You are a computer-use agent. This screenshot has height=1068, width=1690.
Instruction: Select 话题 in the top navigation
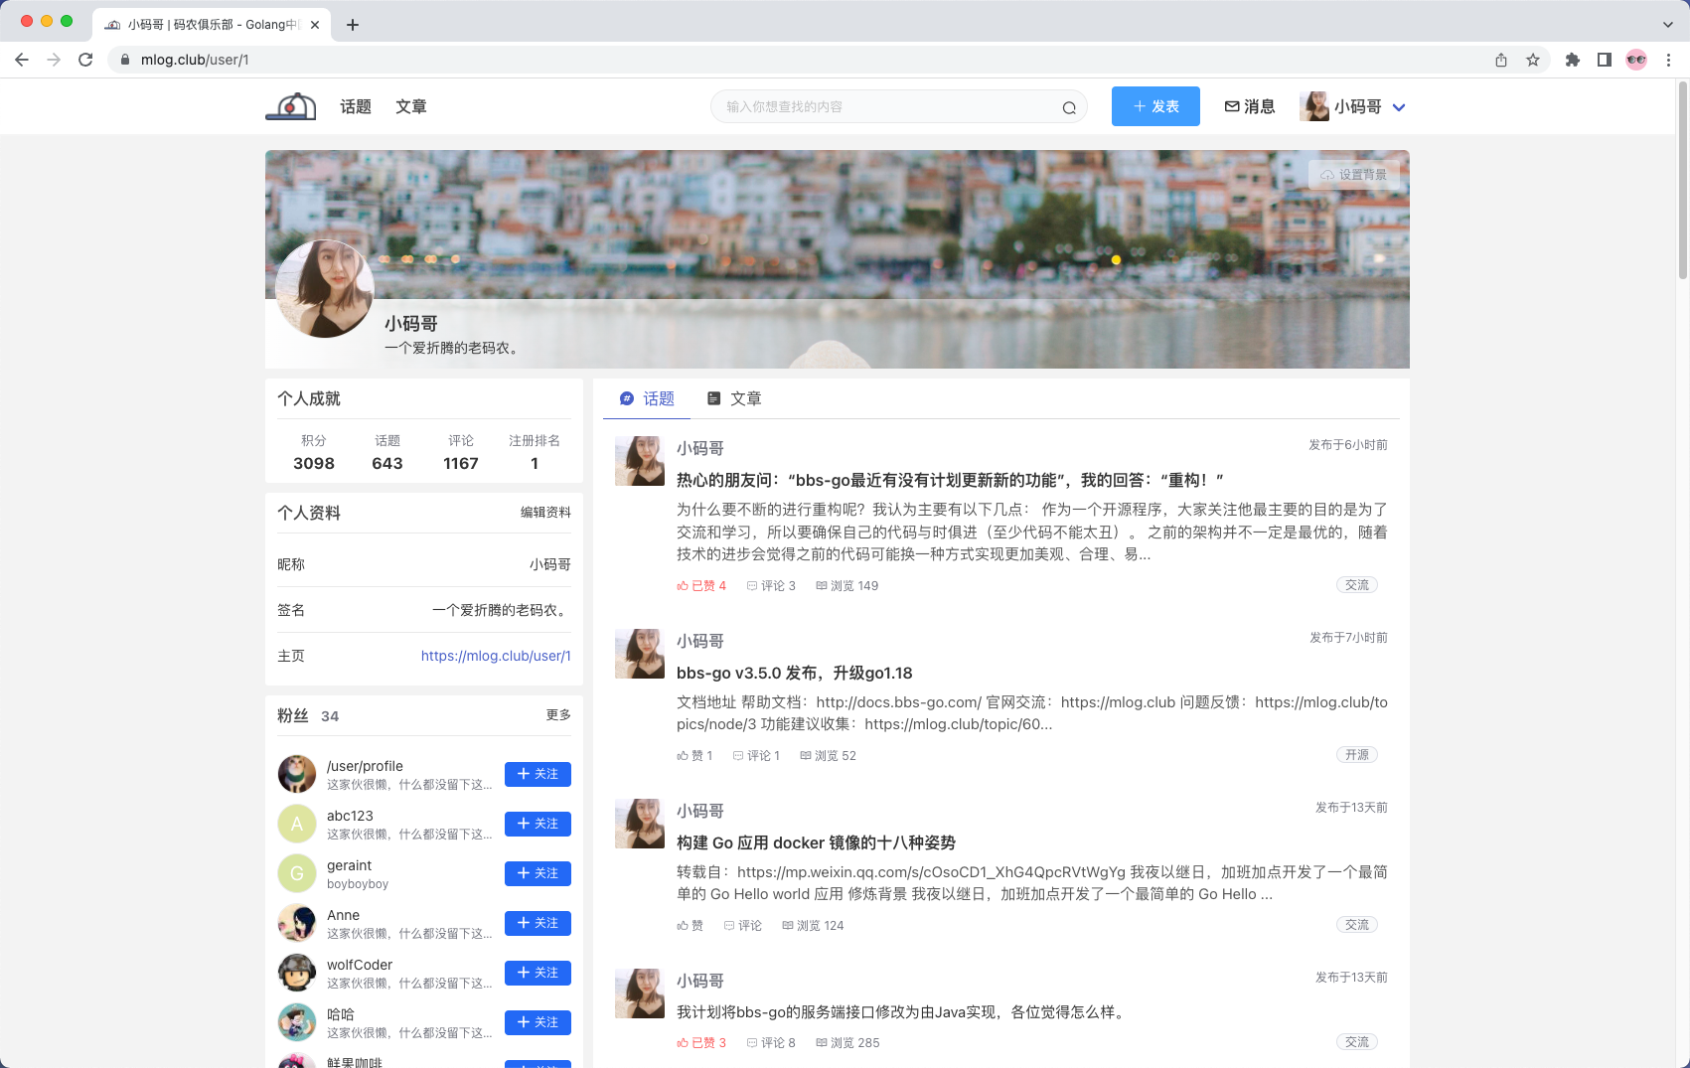point(355,106)
